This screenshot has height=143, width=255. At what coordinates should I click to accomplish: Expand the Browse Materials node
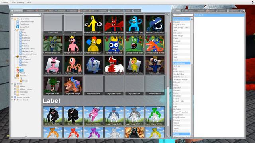coord(12,97)
